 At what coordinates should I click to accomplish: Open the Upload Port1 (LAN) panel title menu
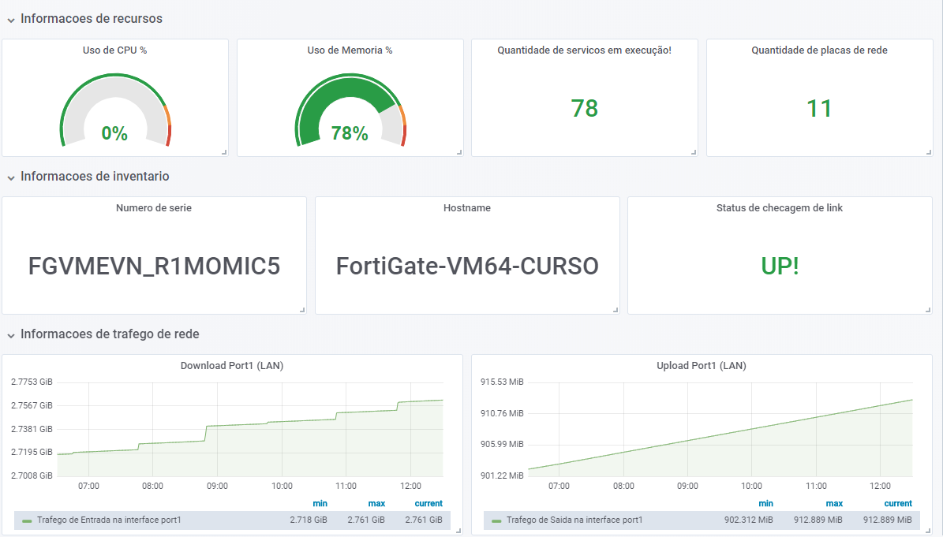point(701,366)
